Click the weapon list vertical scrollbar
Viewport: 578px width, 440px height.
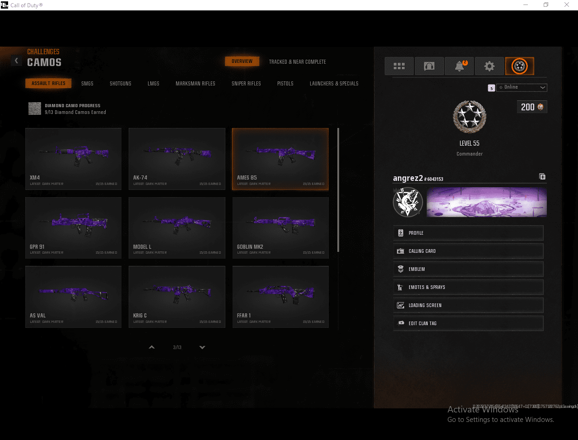point(338,190)
